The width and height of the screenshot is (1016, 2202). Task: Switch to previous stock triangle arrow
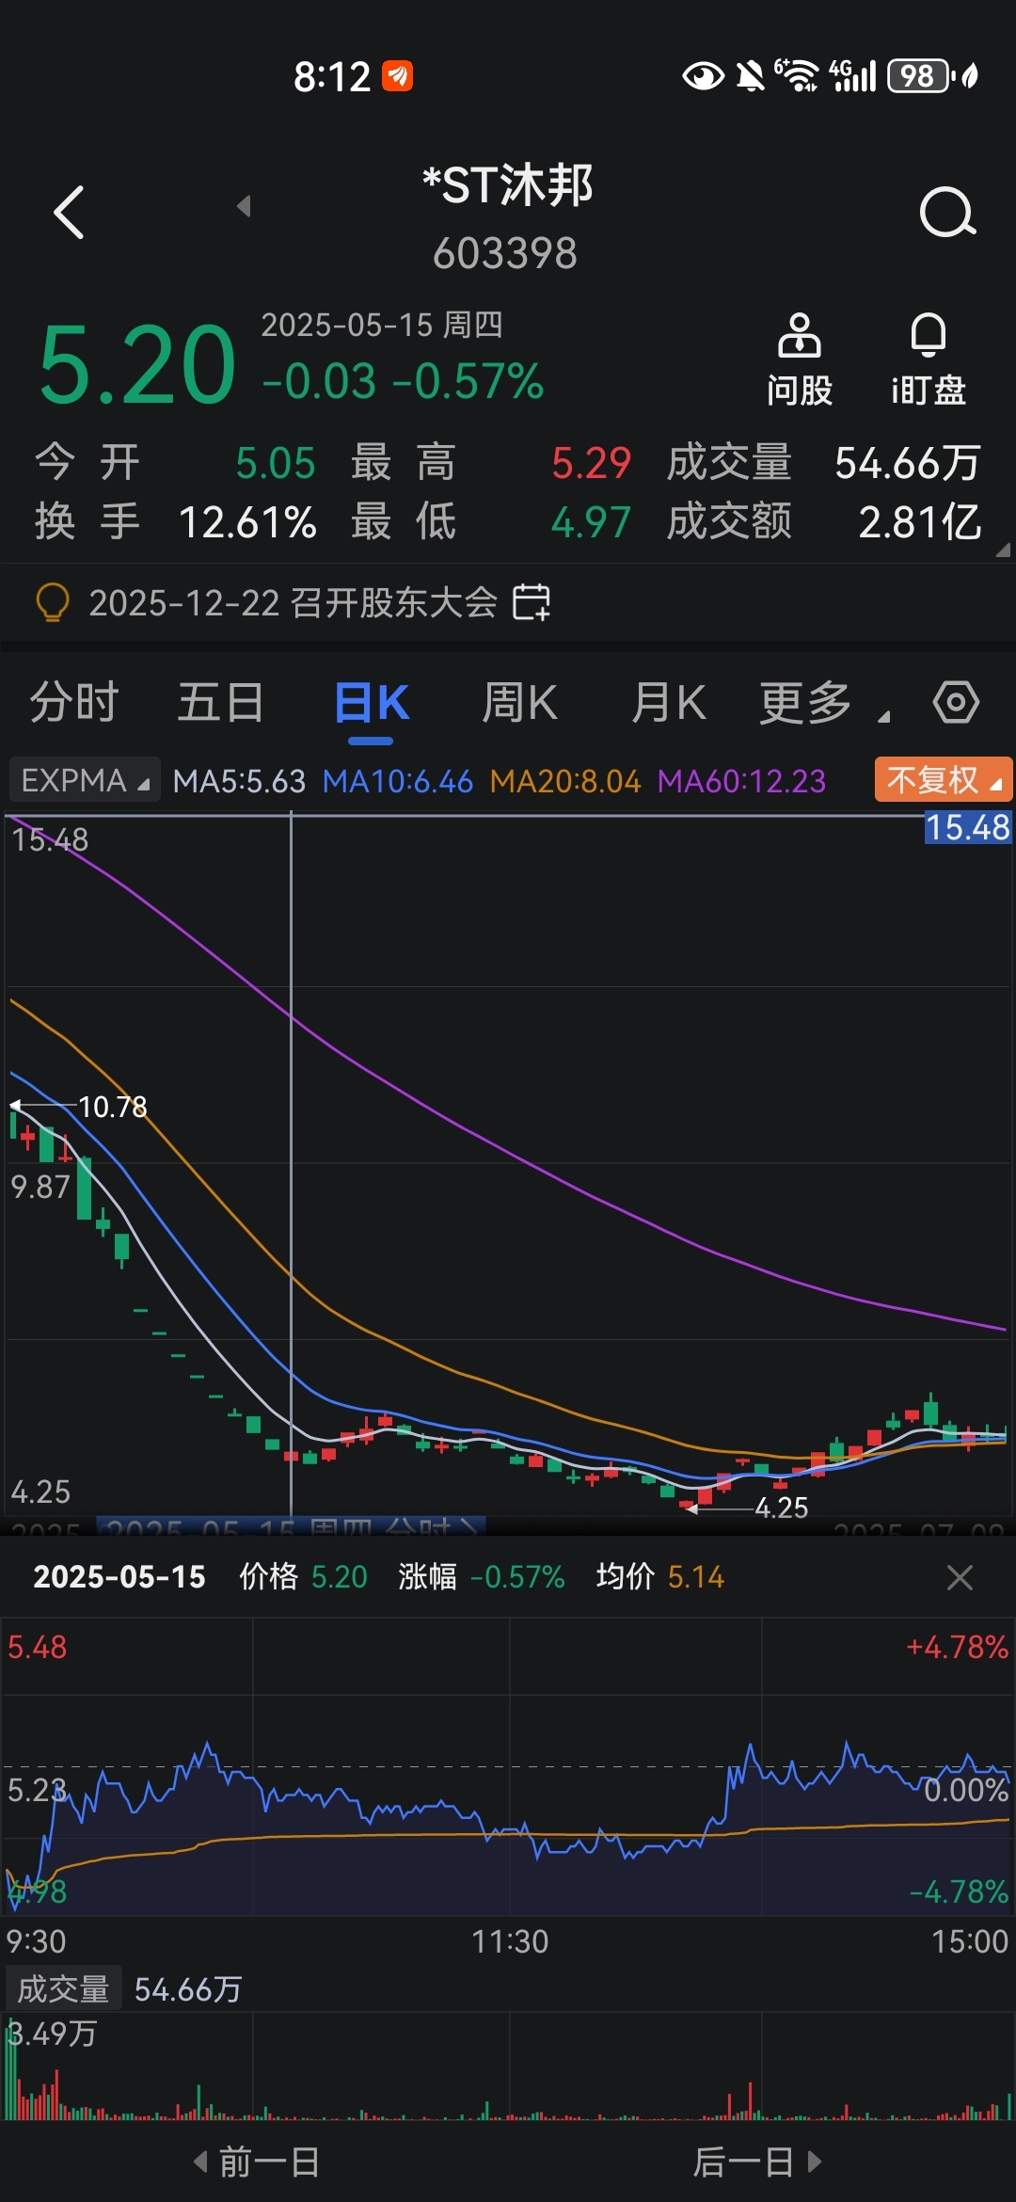(244, 206)
